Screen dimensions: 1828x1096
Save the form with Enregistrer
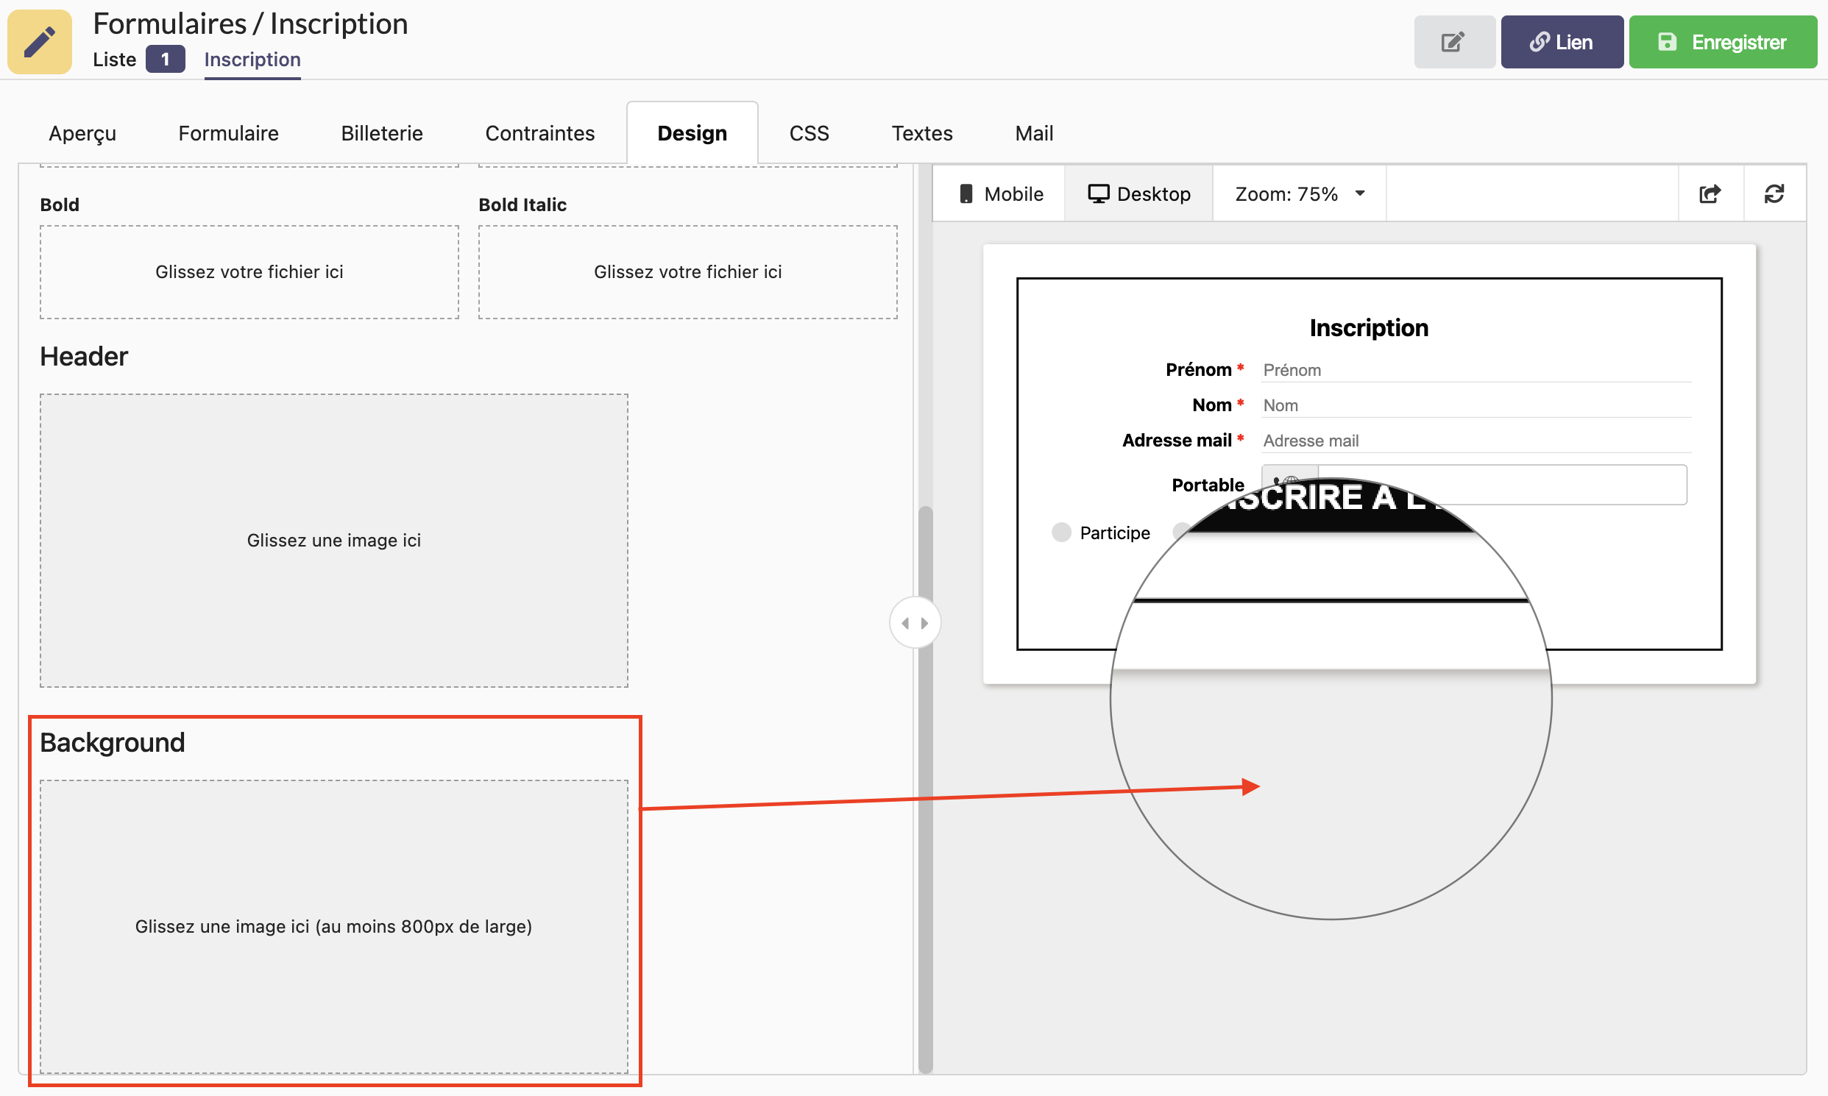1722,42
